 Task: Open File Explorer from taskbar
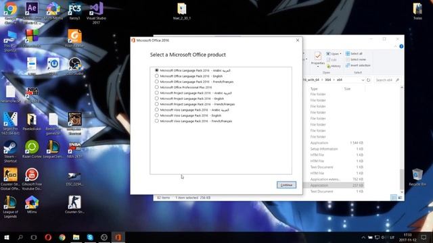[x=76, y=237]
